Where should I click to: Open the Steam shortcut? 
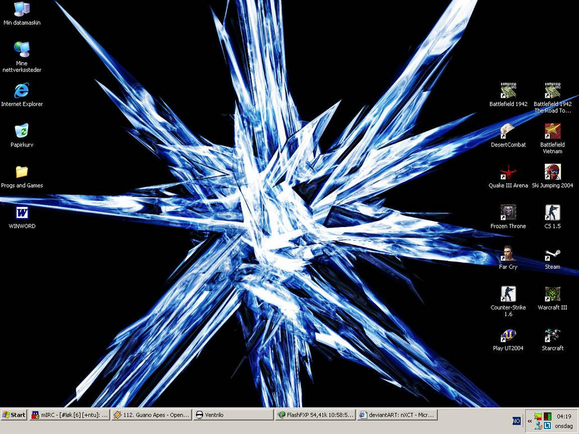pos(552,253)
